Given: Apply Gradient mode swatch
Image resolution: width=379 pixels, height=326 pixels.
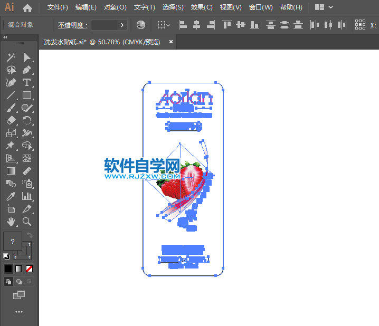Looking at the screenshot, I should 18,269.
